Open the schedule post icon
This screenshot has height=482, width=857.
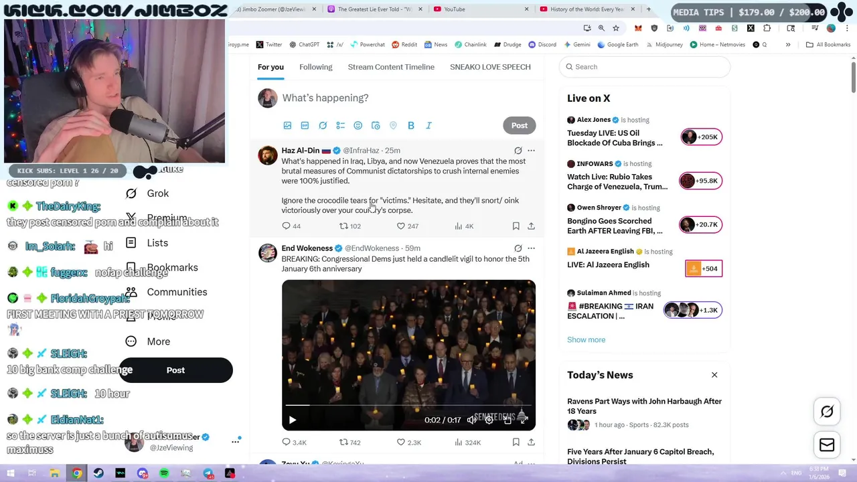click(x=376, y=125)
